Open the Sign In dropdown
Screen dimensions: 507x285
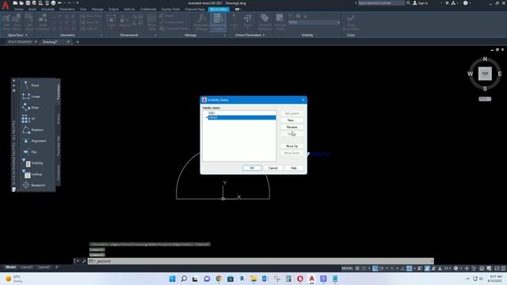(x=440, y=3)
